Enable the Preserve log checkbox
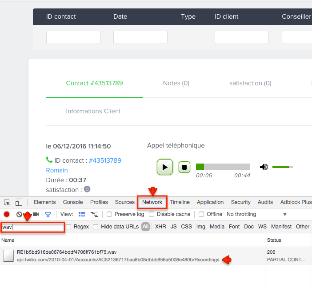This screenshot has height=292, width=312. [109, 214]
